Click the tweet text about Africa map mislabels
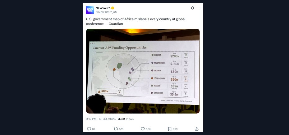The image size is (289, 135). tap(136, 21)
